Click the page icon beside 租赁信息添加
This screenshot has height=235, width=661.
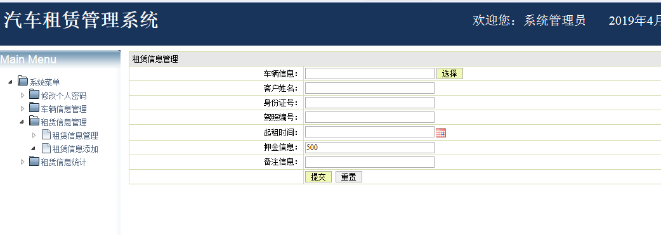coord(46,148)
